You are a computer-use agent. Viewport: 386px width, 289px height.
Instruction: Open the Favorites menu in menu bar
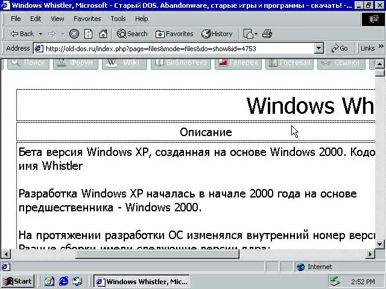click(x=87, y=19)
